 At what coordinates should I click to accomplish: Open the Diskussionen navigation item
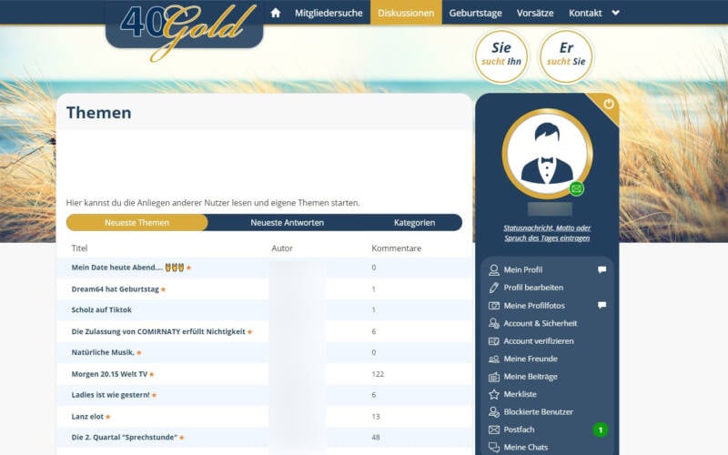click(406, 13)
